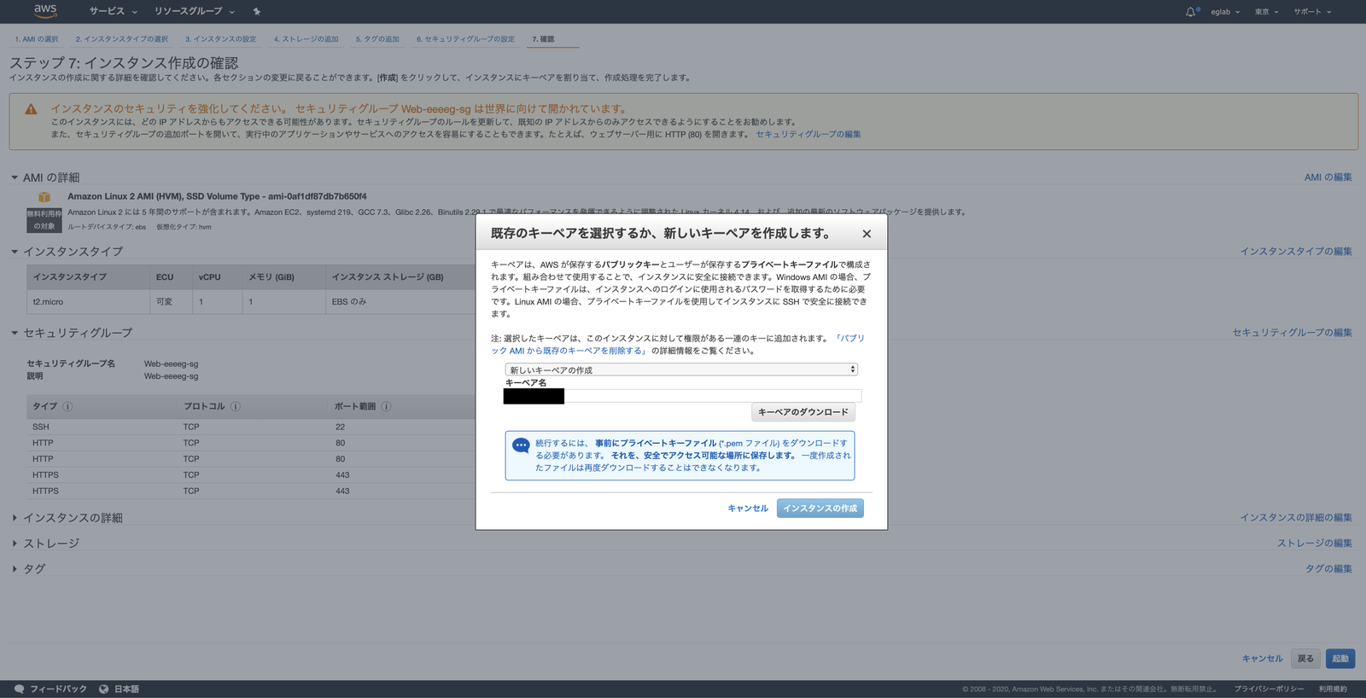Click the info icon next to タイプ
This screenshot has width=1366, height=698.
pos(67,406)
